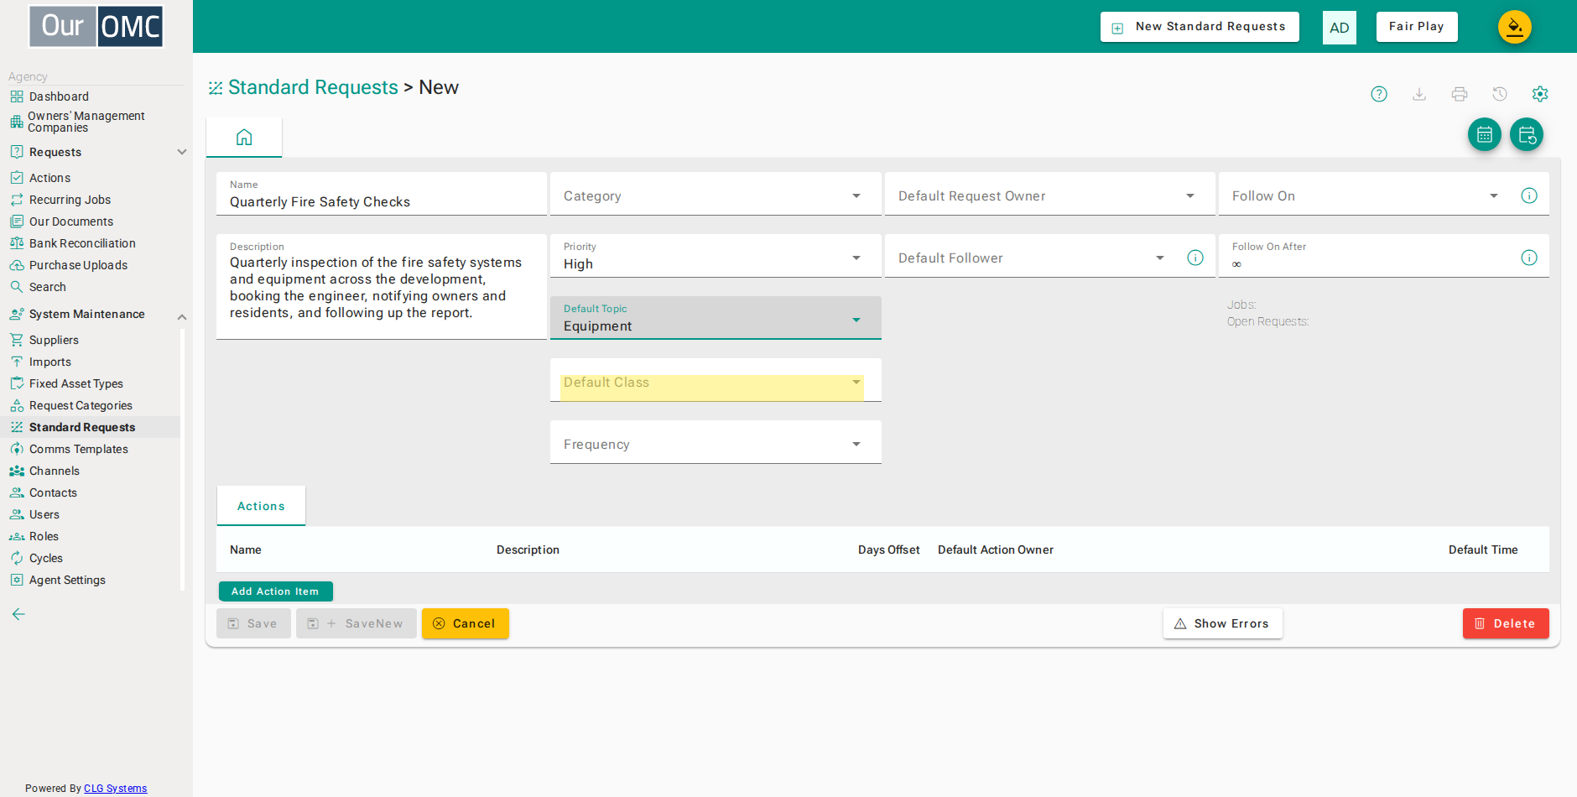
Task: Click the Show Errors button
Action: (x=1223, y=623)
